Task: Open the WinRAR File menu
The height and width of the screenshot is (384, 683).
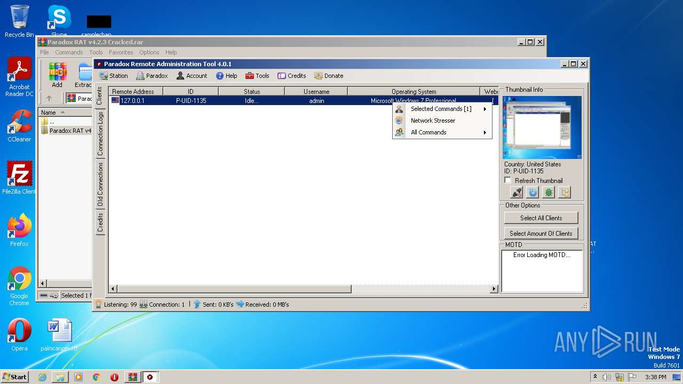Action: tap(44, 52)
